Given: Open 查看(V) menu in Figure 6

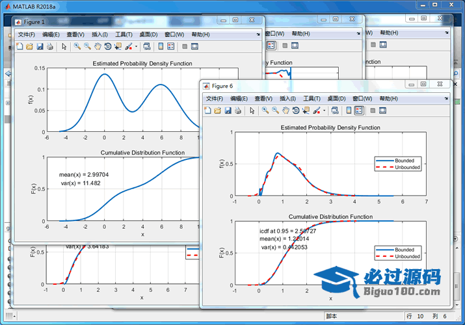Looking at the screenshot, I should [x=263, y=99].
